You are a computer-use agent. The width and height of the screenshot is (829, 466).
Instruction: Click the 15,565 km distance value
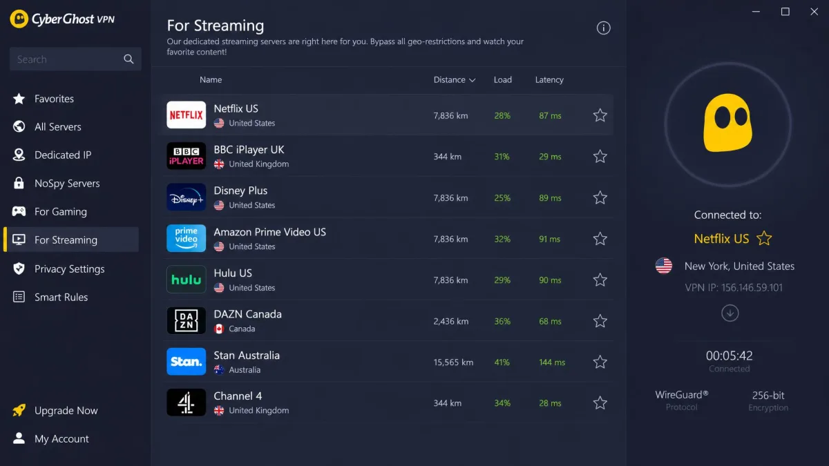(x=453, y=362)
